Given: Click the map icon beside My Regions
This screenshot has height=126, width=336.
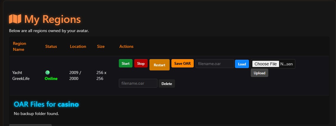Looking at the screenshot, I should [x=15, y=19].
